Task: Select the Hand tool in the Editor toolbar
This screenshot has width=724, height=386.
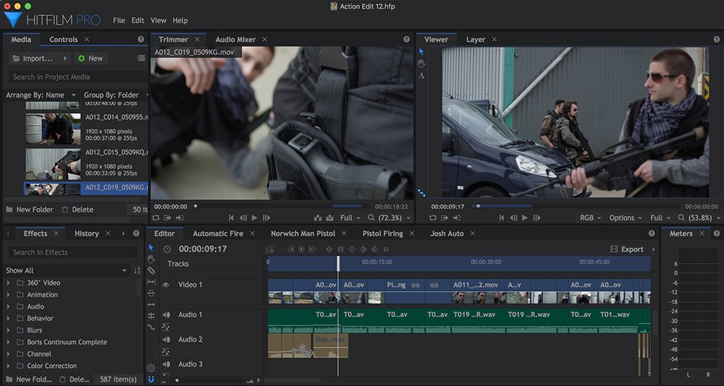Action: click(x=151, y=259)
